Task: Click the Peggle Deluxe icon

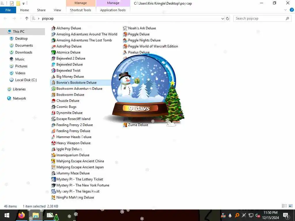Action: pyautogui.click(x=125, y=34)
